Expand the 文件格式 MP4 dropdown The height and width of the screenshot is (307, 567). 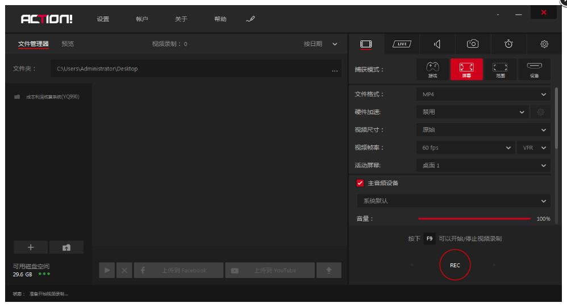(483, 94)
